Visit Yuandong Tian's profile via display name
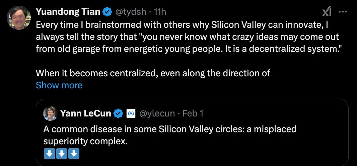 68,12
